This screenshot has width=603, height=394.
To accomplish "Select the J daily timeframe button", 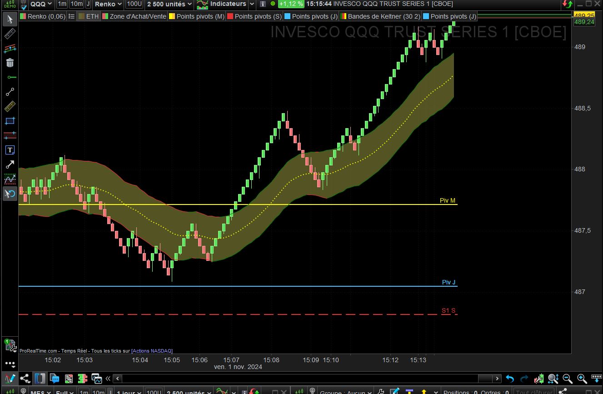I will point(88,4).
